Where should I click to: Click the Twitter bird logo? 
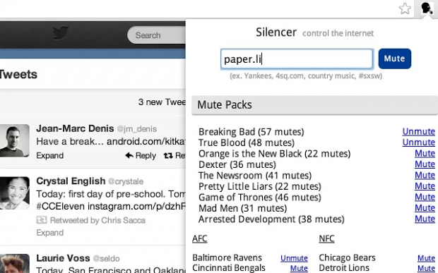(61, 33)
